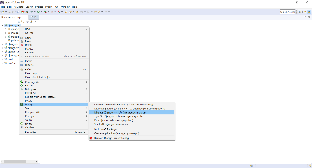This screenshot has height=168, width=312.
Task: Choose Create application (manage.py startapp)
Action: click(x=132, y=133)
